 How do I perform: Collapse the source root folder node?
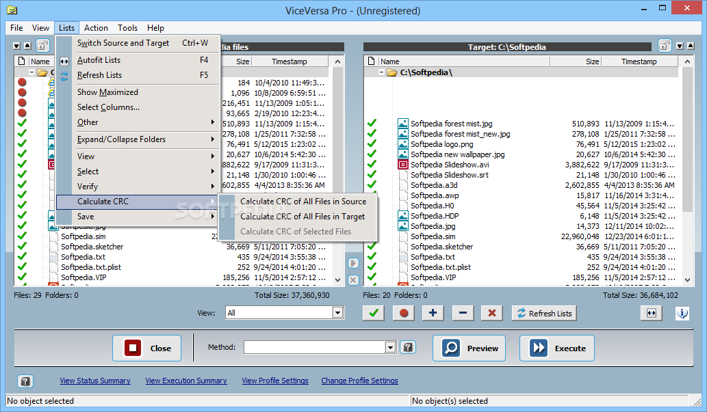coord(31,72)
